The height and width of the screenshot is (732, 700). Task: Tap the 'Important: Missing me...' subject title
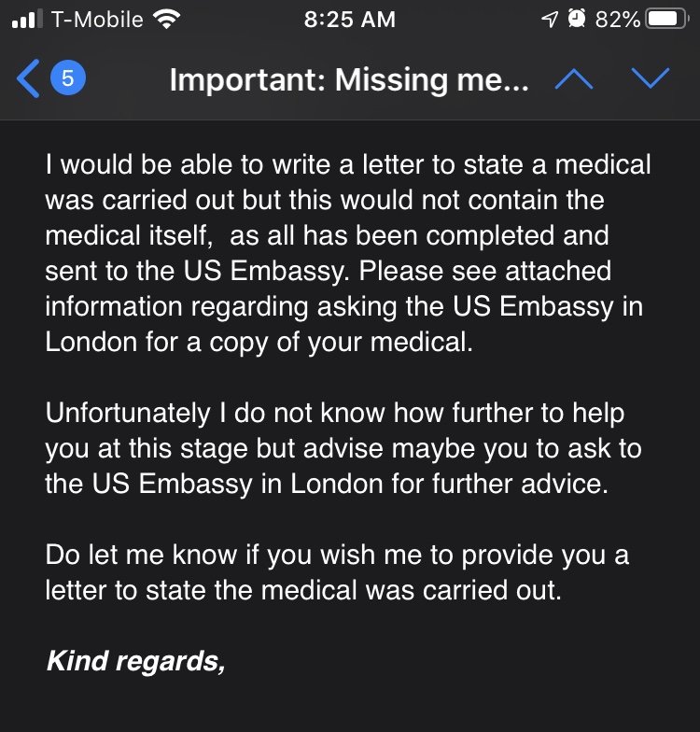(349, 80)
